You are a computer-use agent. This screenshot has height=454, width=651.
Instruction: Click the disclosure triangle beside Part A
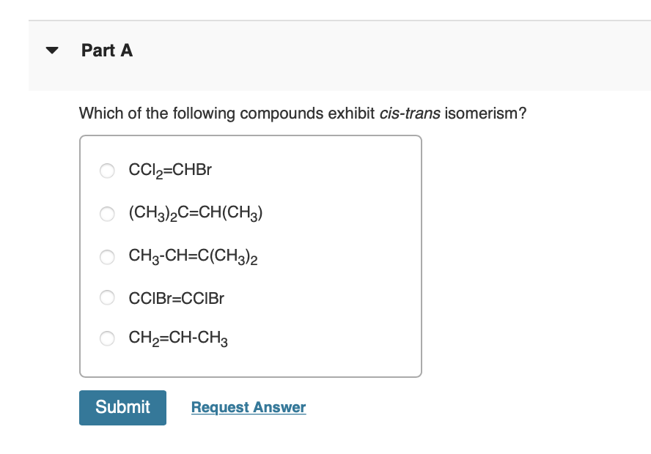pos(52,50)
